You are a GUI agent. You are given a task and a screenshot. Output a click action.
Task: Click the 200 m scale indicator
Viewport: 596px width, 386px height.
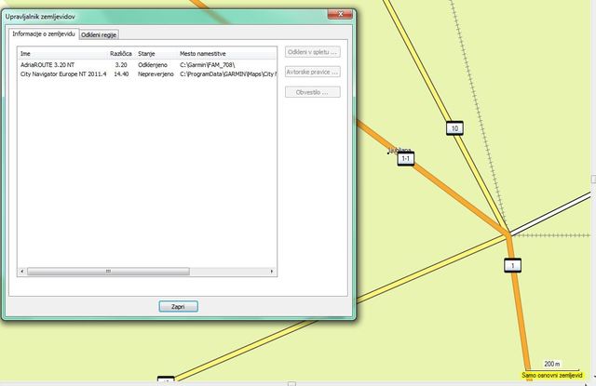pos(552,364)
